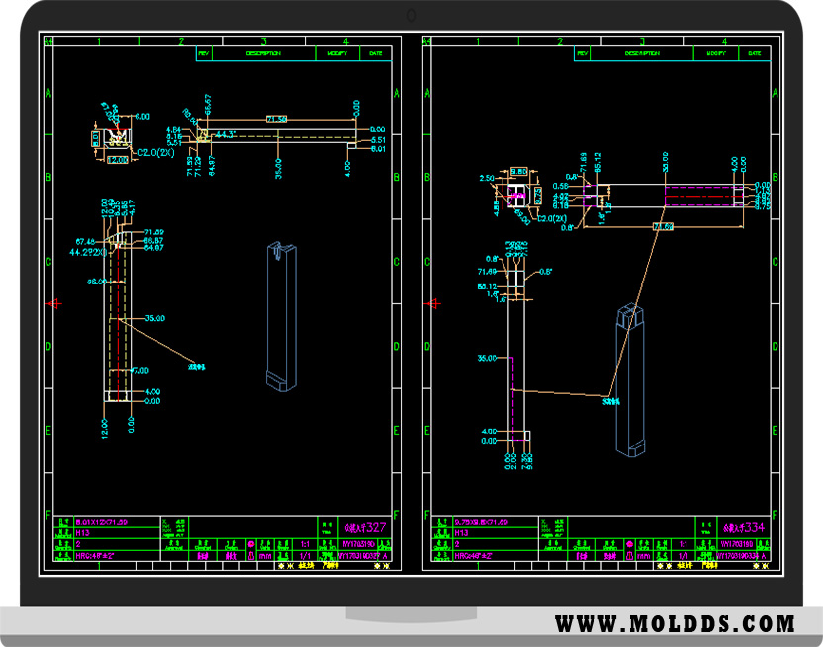This screenshot has width=823, height=647.
Task: Click the red center mark on drawing 327's border
Action: tap(54, 303)
